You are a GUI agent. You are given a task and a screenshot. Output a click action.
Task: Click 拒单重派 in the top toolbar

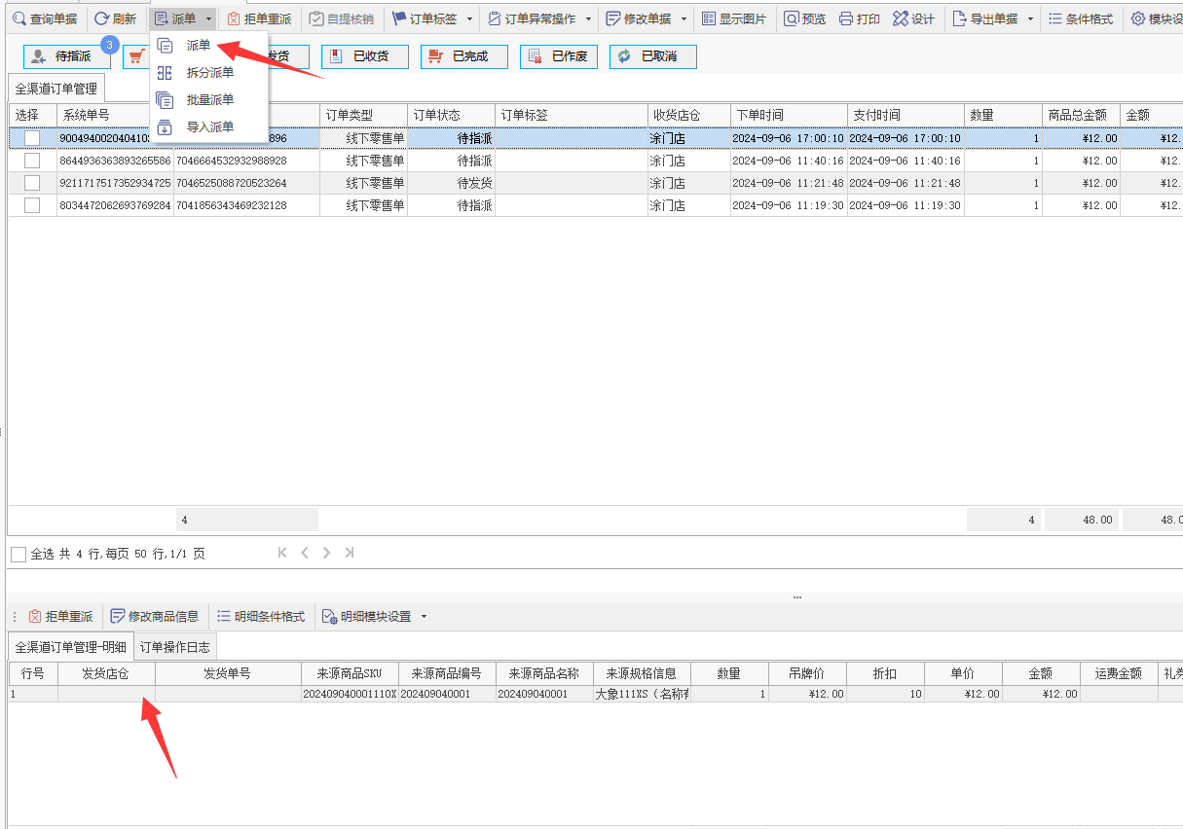[x=259, y=18]
